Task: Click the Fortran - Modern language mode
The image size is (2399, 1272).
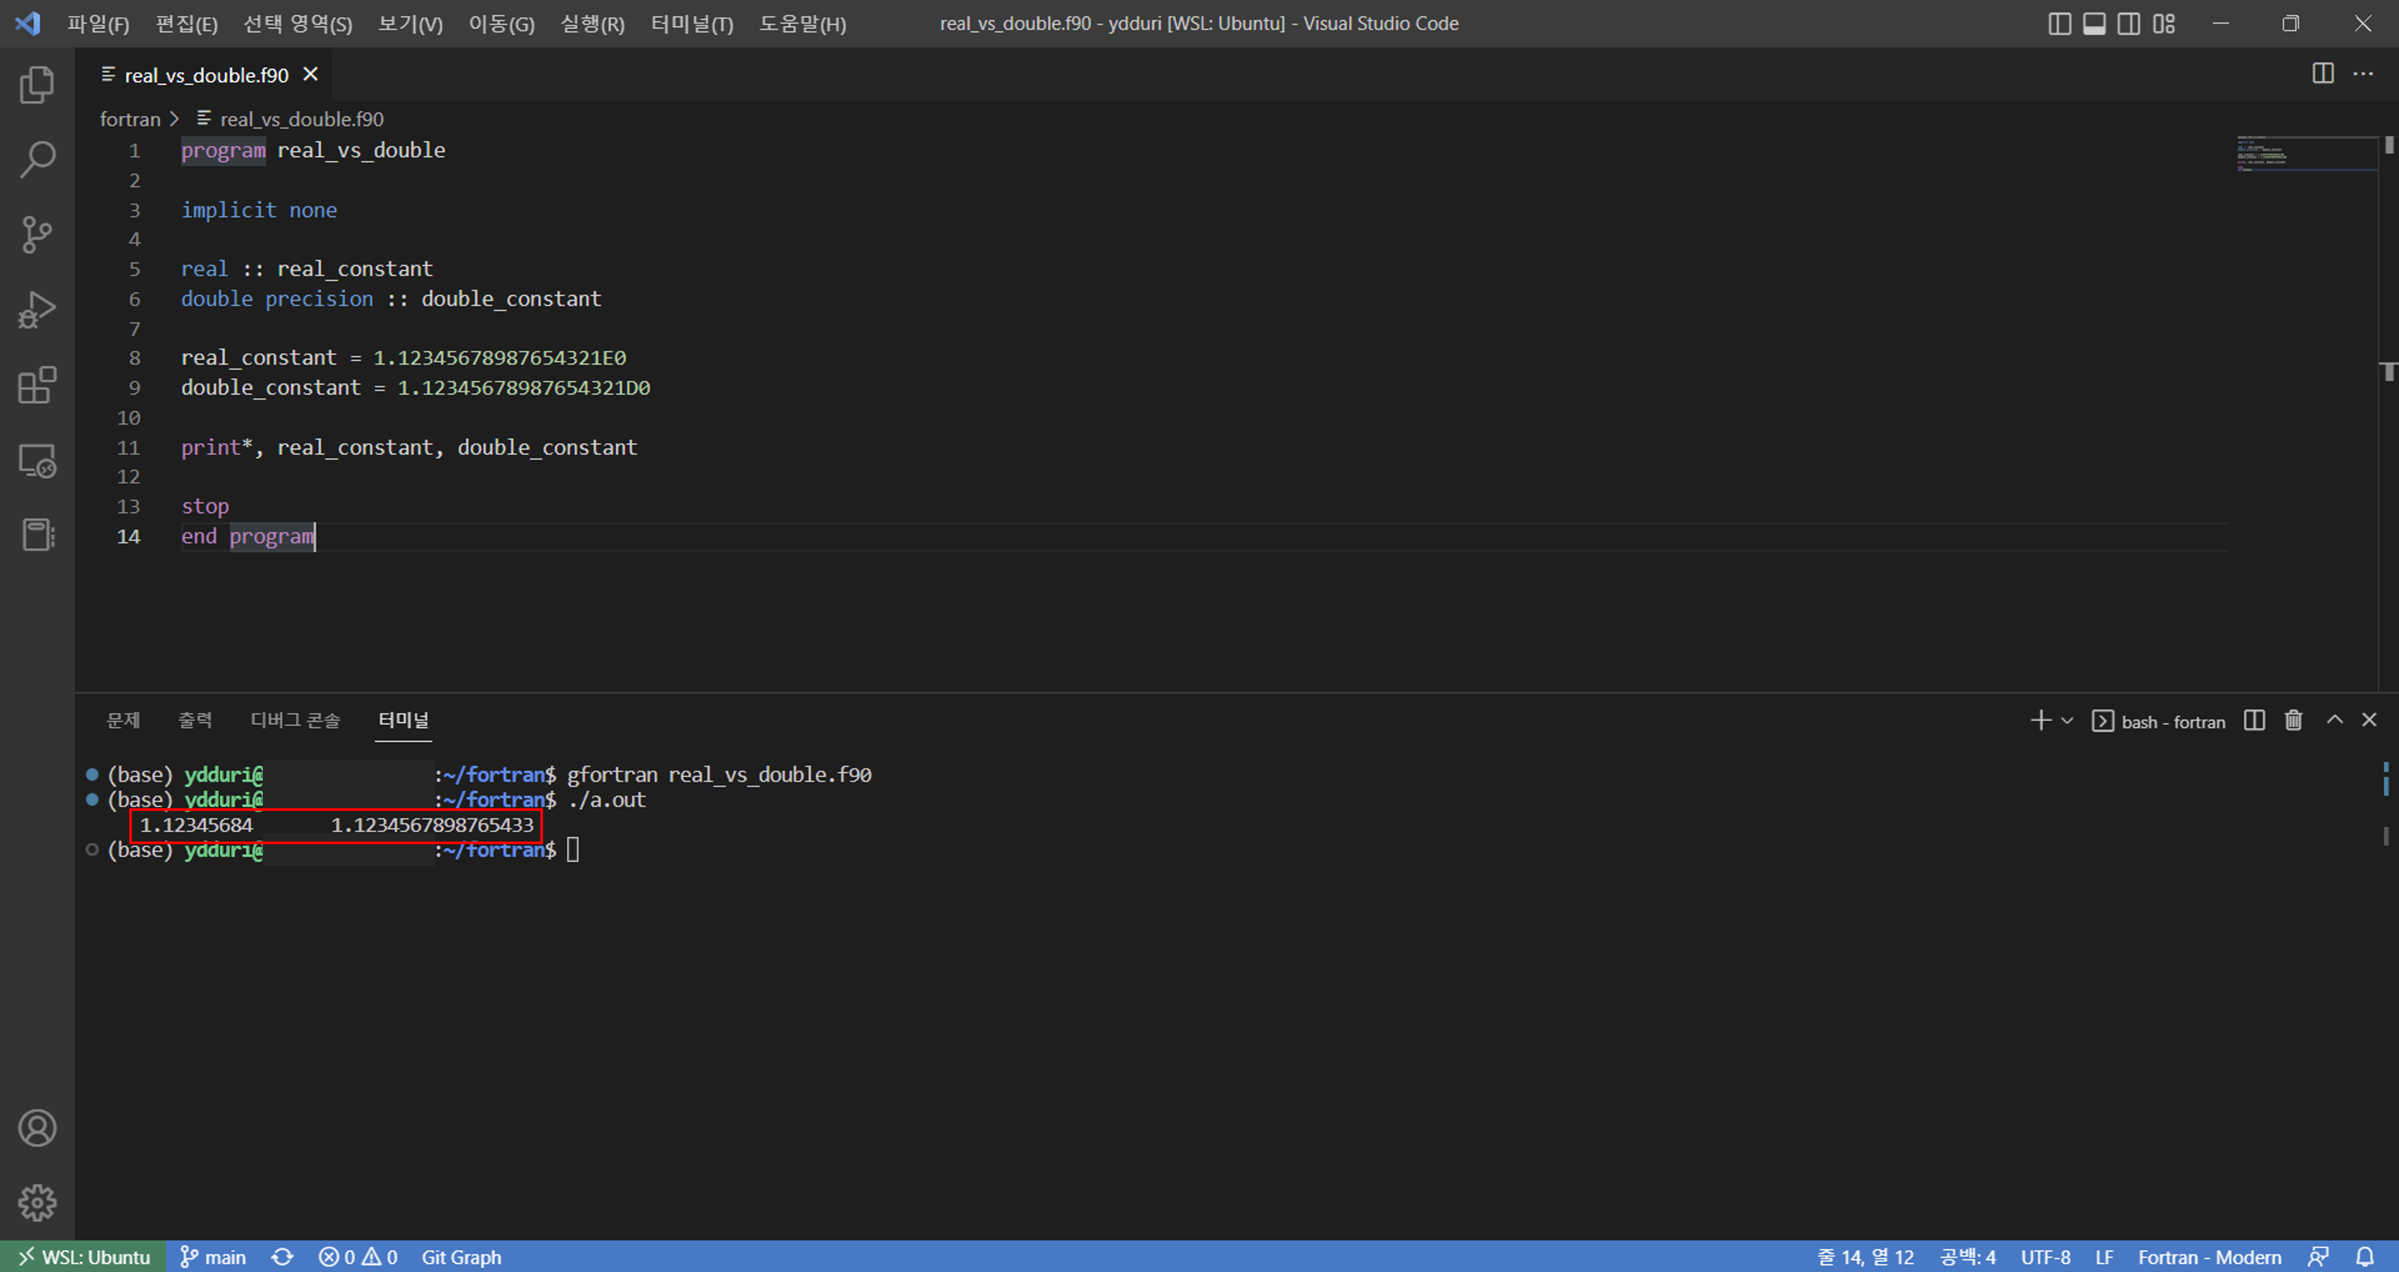Action: click(x=2209, y=1257)
